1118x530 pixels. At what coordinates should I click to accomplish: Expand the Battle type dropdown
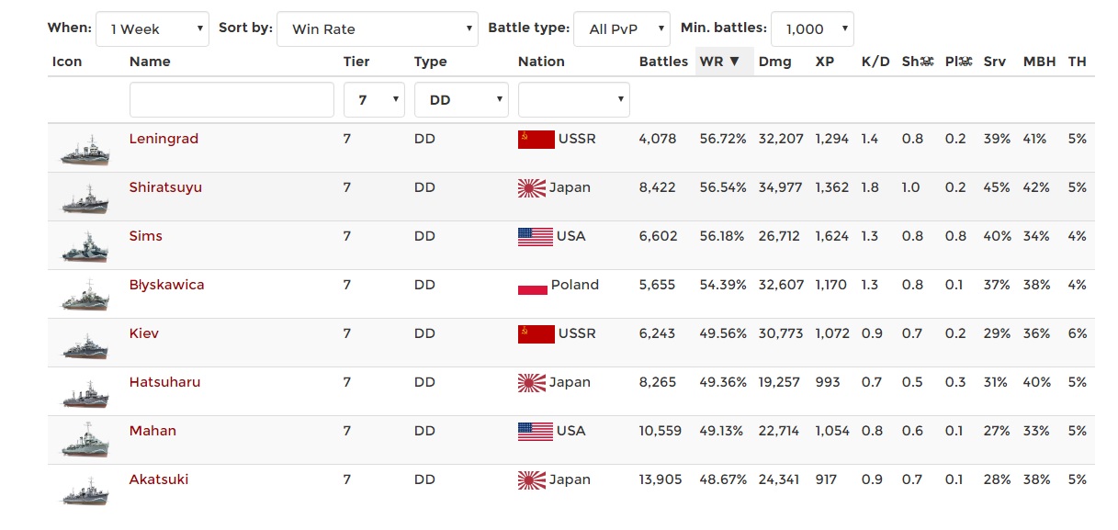[x=621, y=29]
